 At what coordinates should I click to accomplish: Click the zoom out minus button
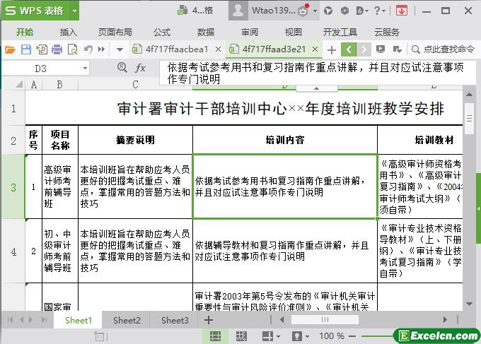tap(352, 336)
